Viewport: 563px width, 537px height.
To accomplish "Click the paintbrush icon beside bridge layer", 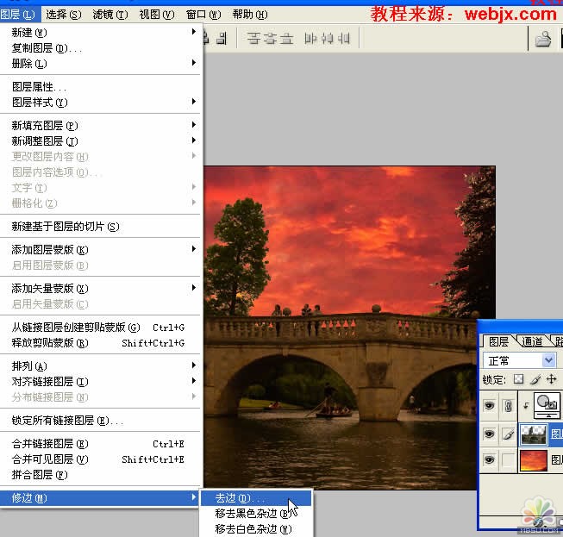I will point(508,434).
